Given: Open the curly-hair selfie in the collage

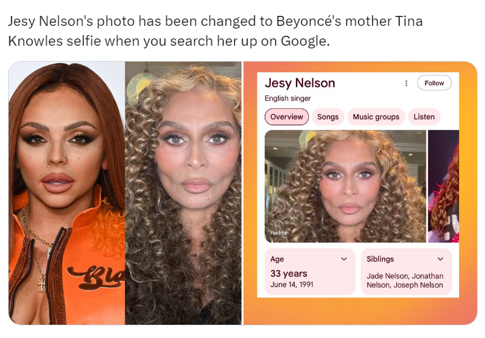Looking at the screenshot, I should (183, 193).
